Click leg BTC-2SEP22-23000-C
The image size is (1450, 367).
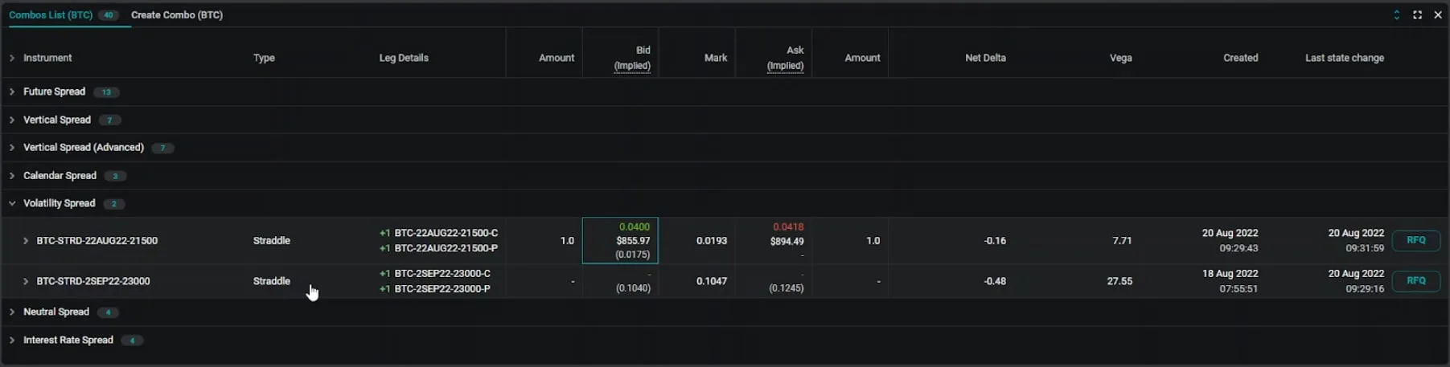click(x=442, y=273)
